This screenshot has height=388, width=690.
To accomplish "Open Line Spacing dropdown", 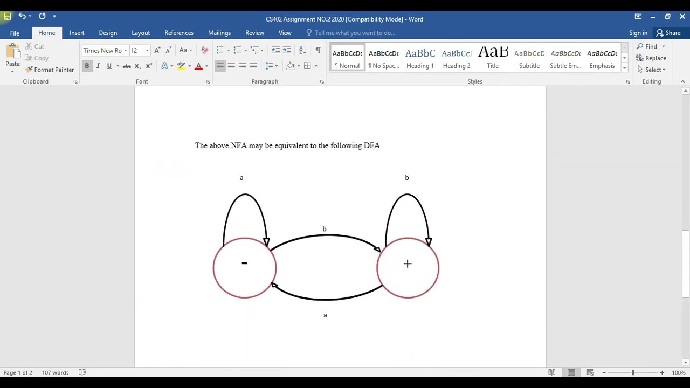I will 271,66.
